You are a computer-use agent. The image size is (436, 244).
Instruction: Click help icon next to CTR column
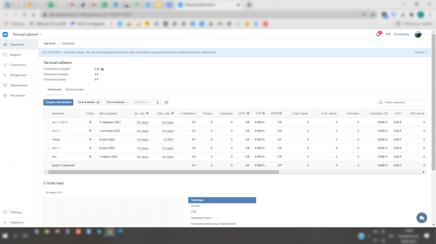pyautogui.click(x=264, y=113)
